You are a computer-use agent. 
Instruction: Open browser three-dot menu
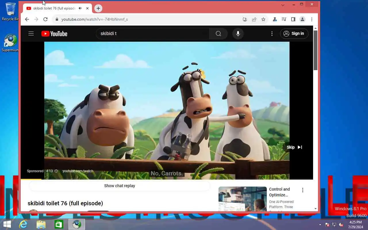point(312,19)
